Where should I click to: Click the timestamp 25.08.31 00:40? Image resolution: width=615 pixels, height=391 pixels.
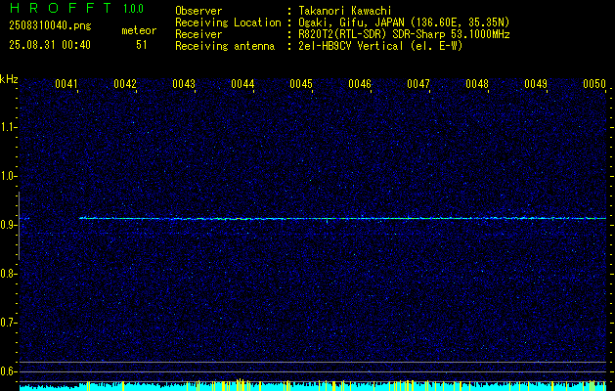coord(50,45)
